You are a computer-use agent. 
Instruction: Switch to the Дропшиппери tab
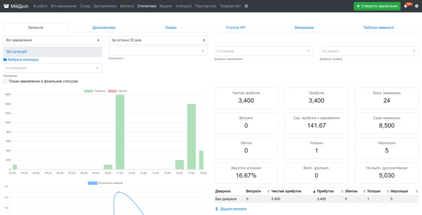click(104, 27)
